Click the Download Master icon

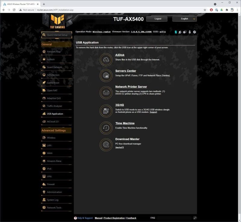click(x=106, y=145)
